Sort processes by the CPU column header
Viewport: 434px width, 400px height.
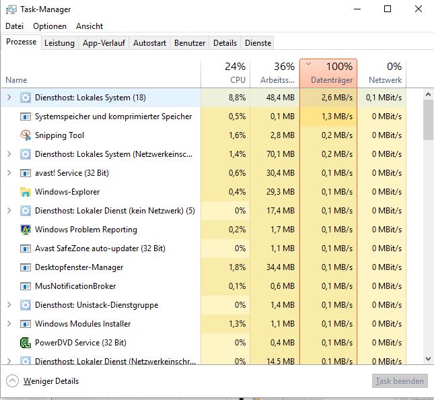coord(225,73)
